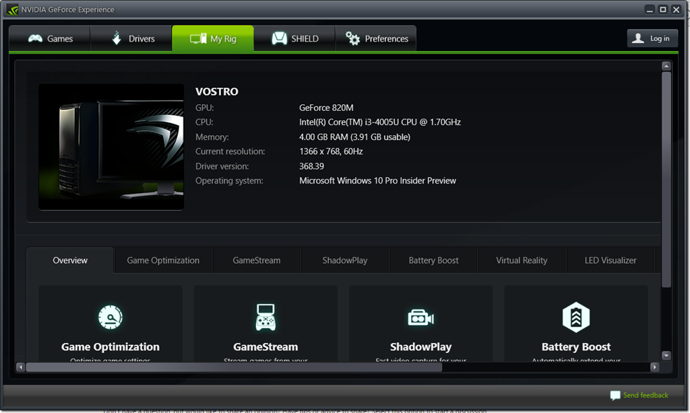Click the GeForce 820M GPU value
This screenshot has width=690, height=413.
[x=326, y=108]
